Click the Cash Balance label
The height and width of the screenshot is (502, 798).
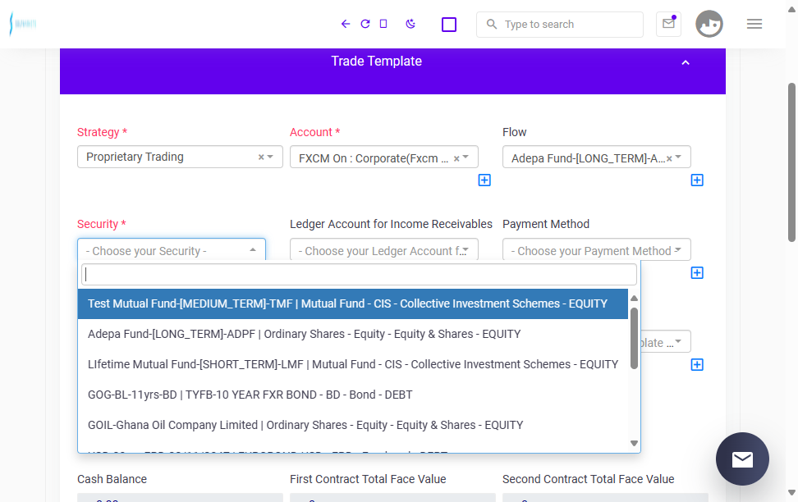pyautogui.click(x=112, y=479)
